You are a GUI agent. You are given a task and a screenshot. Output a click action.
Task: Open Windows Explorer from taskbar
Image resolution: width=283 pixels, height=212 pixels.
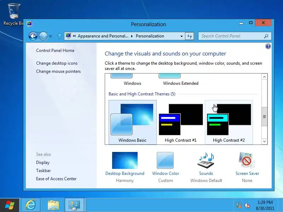53,205
